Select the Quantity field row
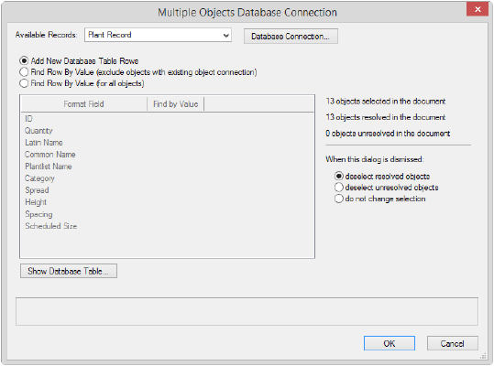The width and height of the screenshot is (494, 366). point(167,131)
